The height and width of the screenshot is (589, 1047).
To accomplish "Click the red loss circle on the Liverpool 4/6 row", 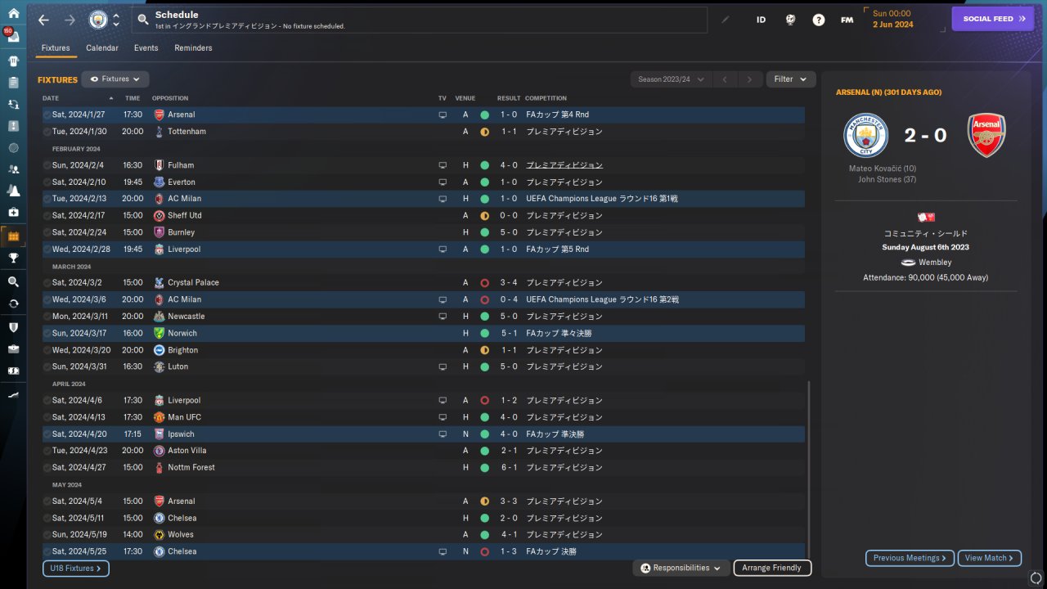I will (484, 401).
